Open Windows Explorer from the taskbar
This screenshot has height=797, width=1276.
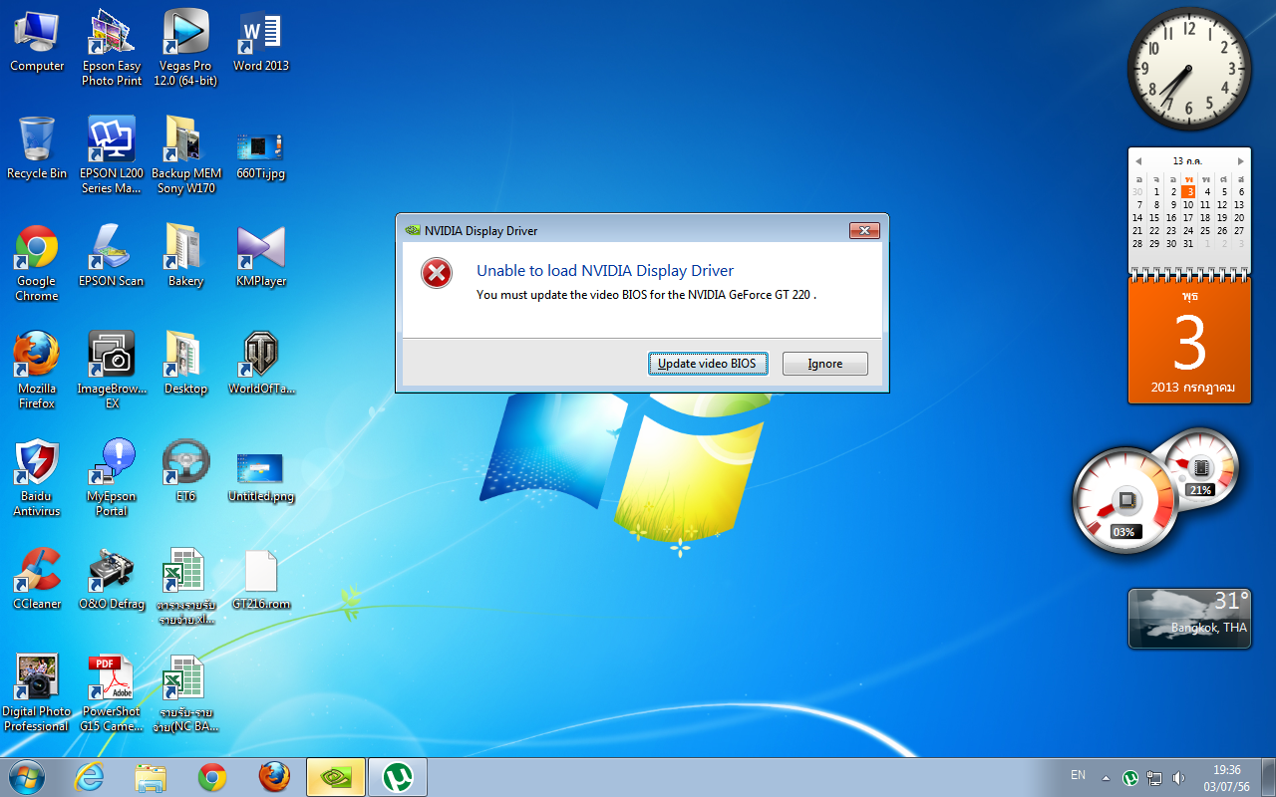click(x=151, y=777)
